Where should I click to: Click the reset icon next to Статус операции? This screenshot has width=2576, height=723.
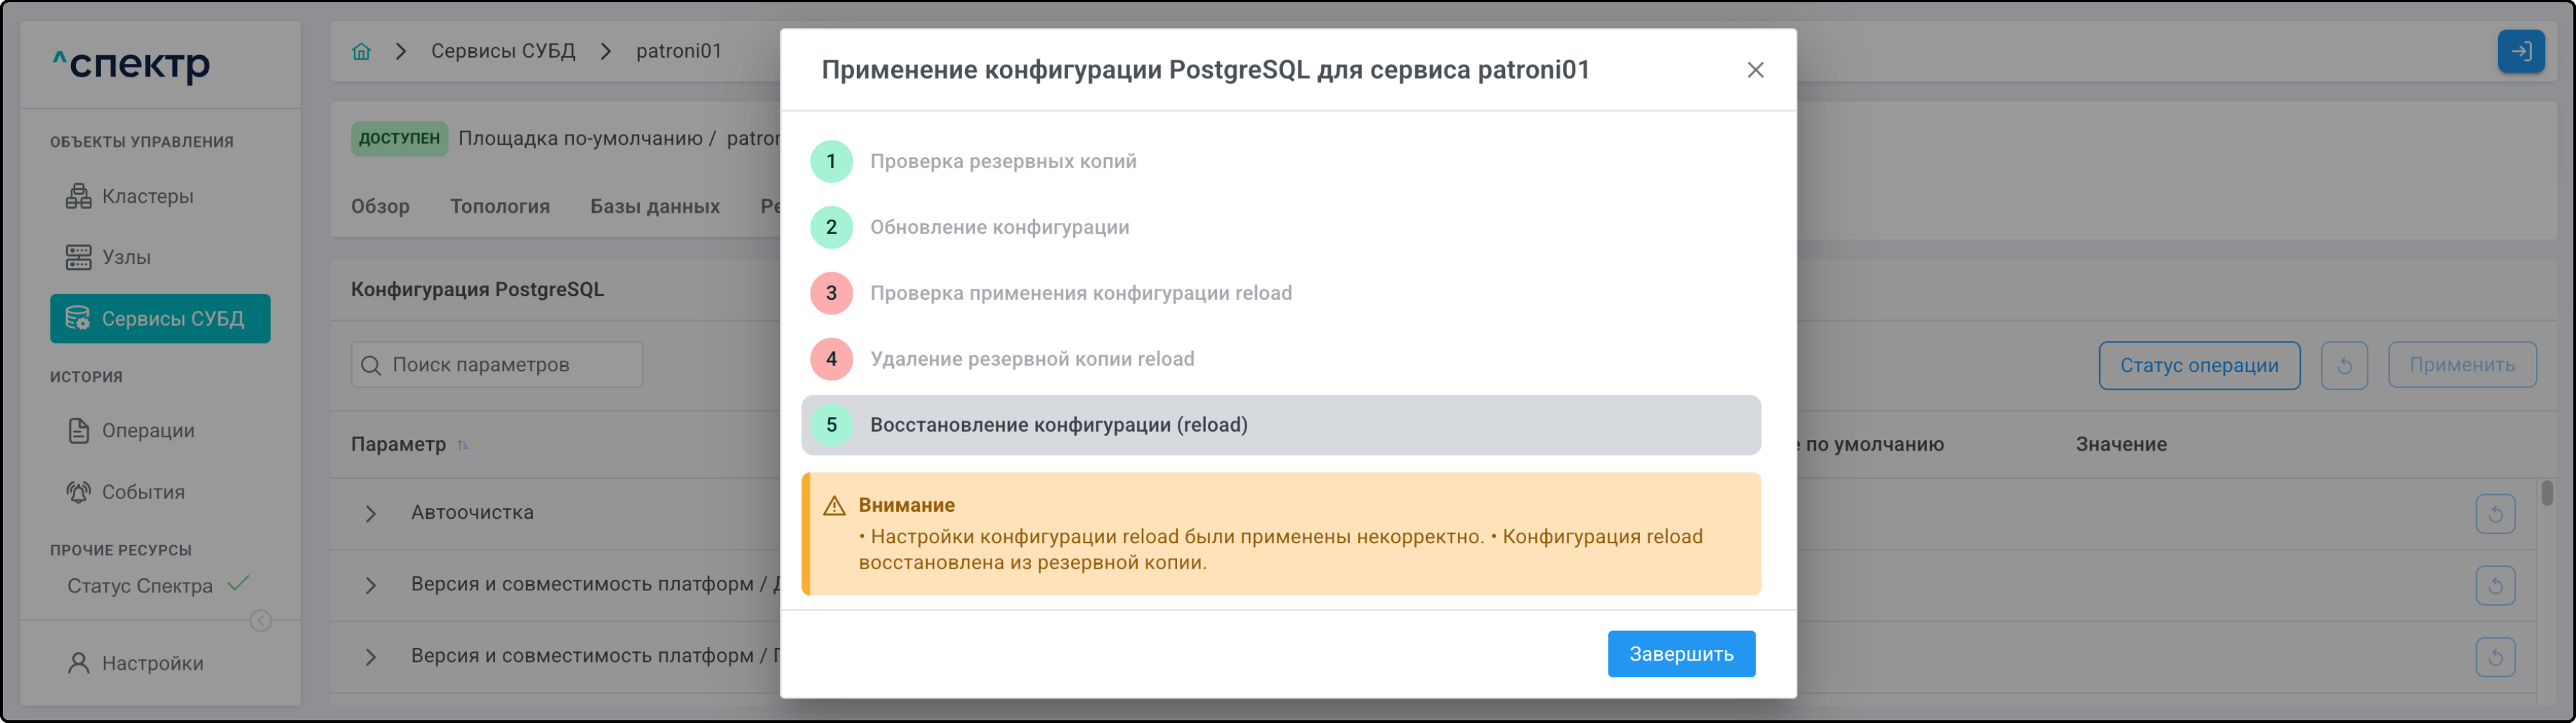[2343, 365]
